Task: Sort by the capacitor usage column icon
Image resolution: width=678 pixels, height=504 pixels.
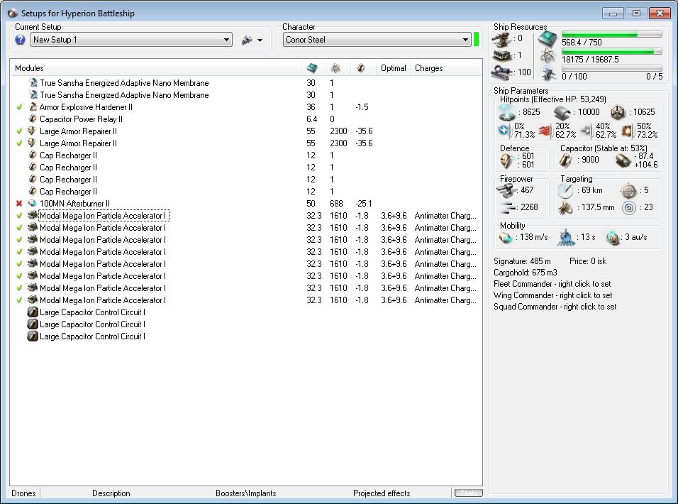Action: 360,68
